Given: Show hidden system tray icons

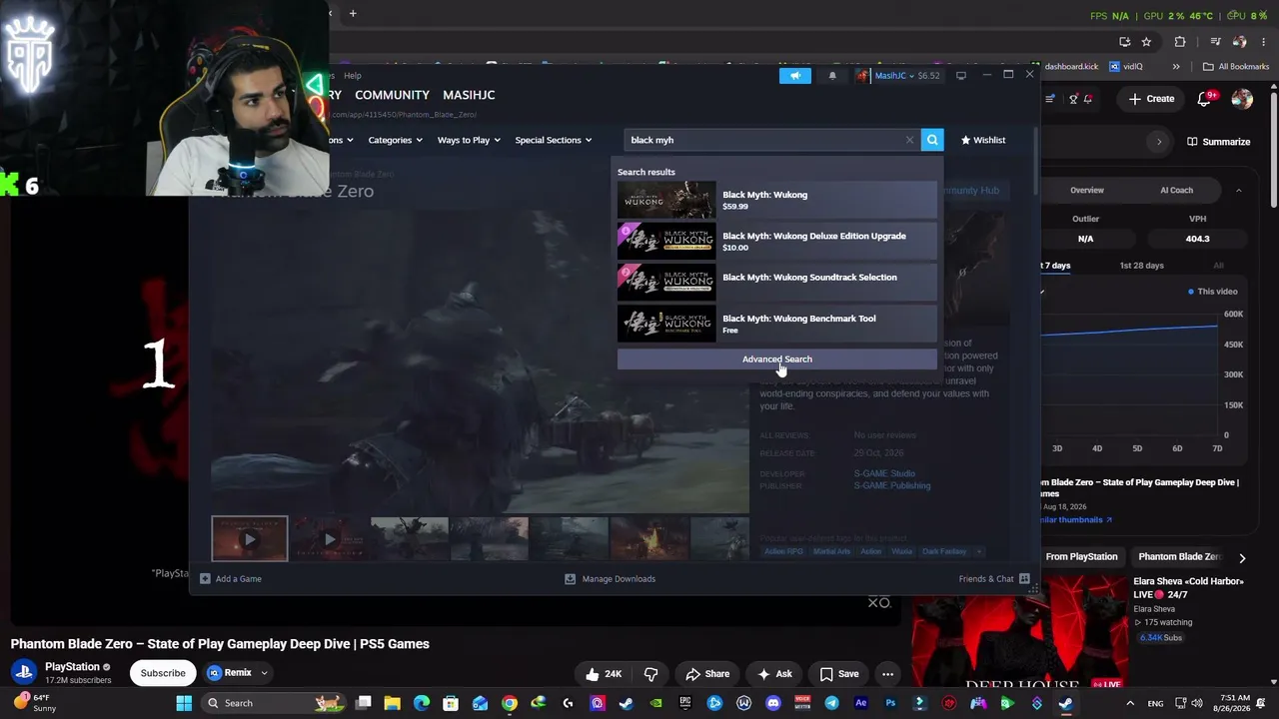Looking at the screenshot, I should [x=1128, y=703].
